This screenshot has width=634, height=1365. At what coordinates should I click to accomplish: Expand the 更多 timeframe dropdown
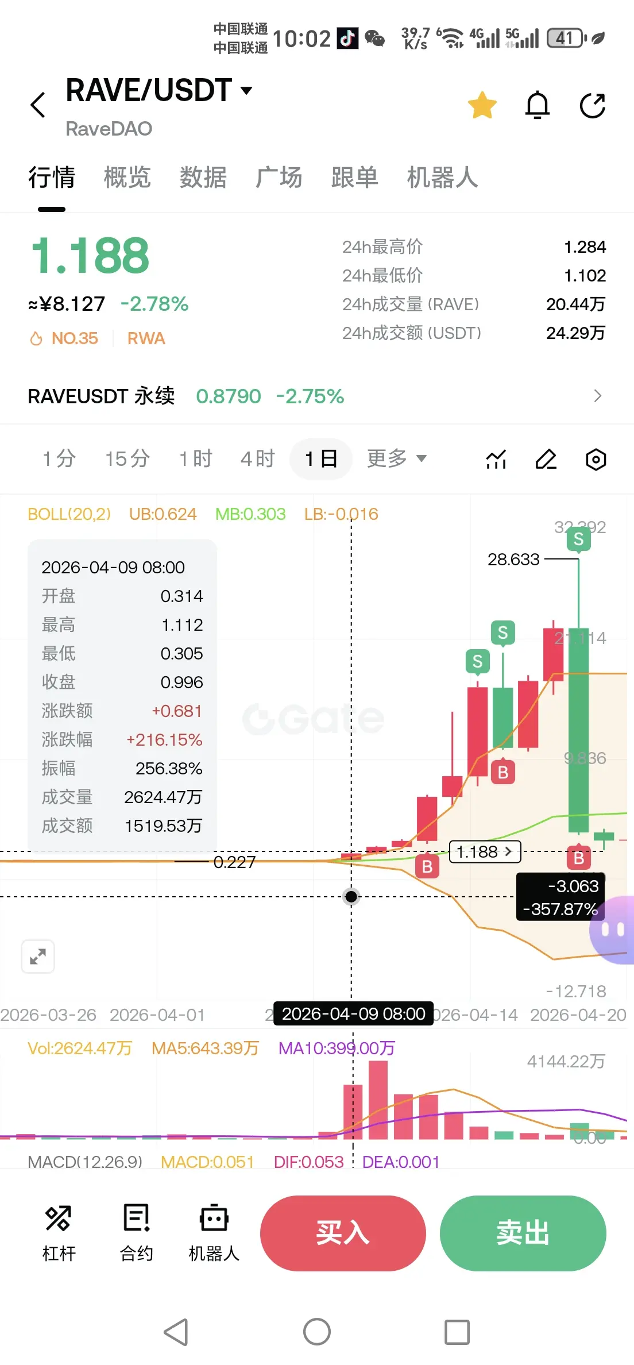coord(397,459)
